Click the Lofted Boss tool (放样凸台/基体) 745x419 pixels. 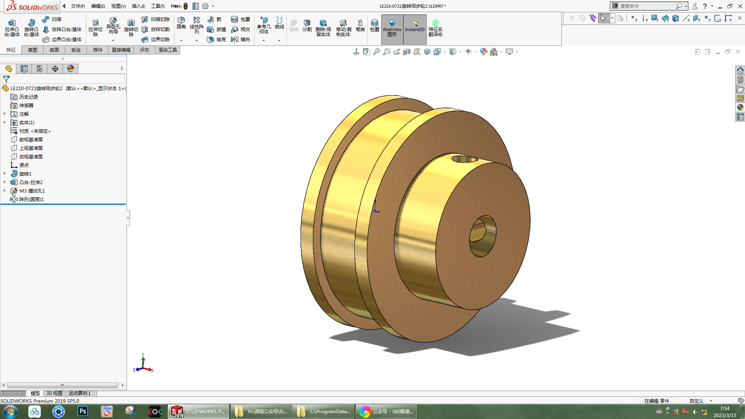[x=62, y=29]
